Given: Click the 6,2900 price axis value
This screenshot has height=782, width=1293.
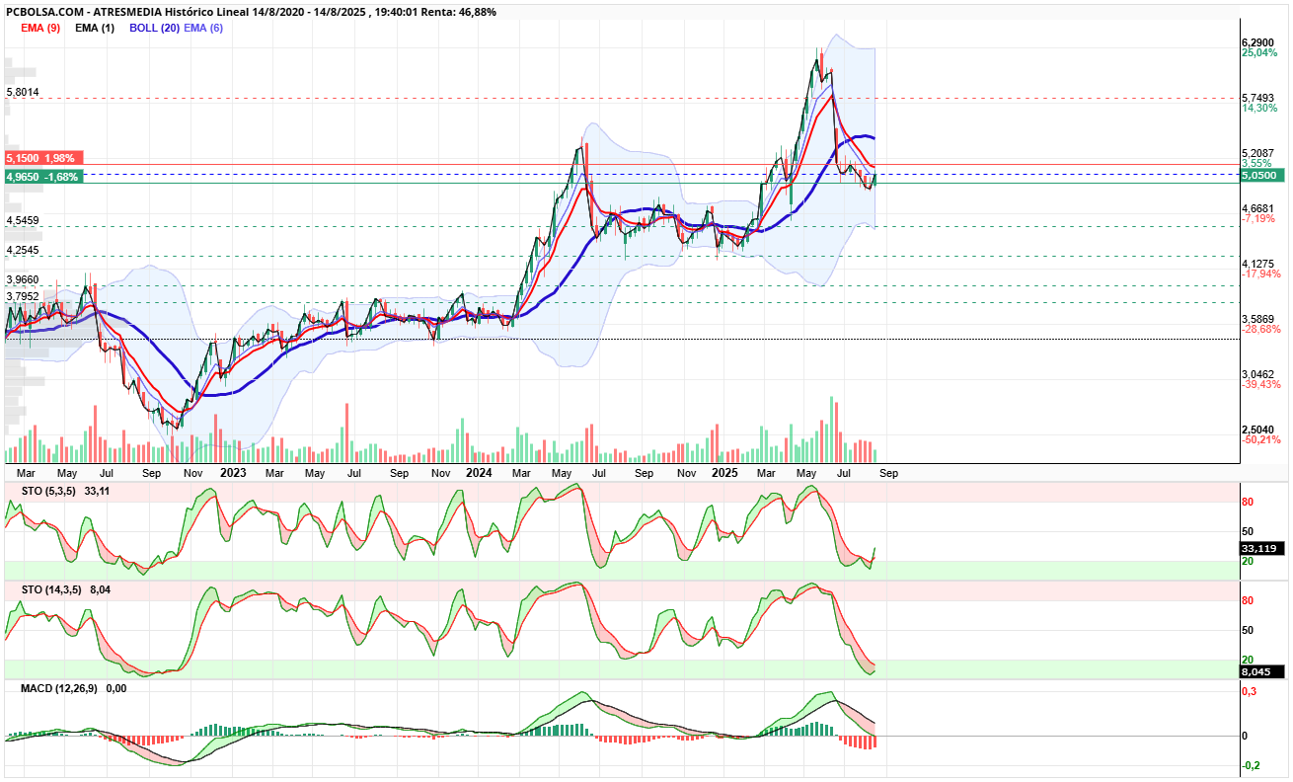Looking at the screenshot, I should (1258, 42).
